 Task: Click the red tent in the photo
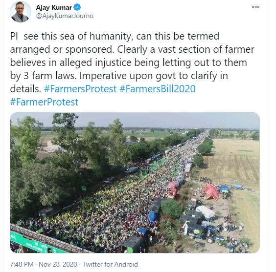(211, 192)
